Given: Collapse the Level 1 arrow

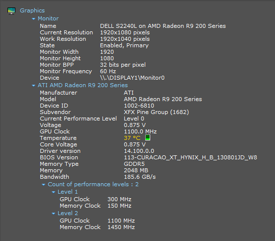Looking at the screenshot, I should pyautogui.click(x=54, y=192).
